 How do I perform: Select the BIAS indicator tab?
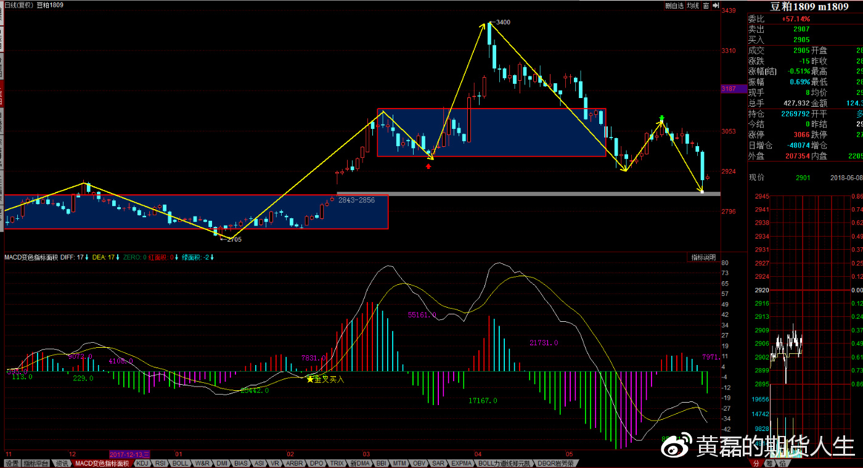[x=241, y=462]
